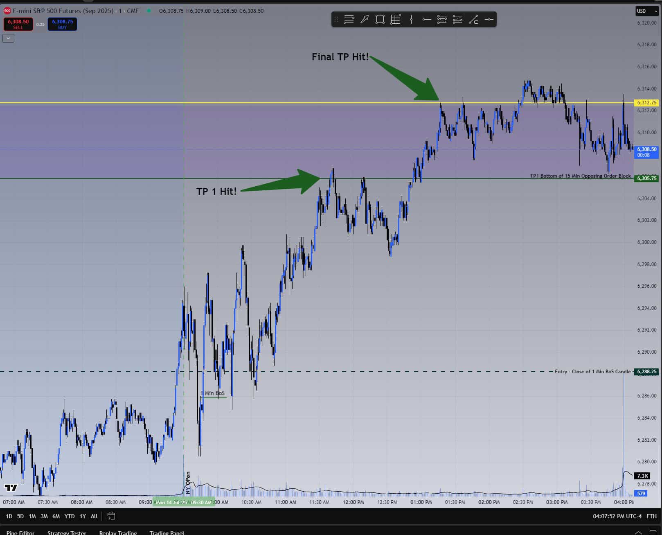Viewport: 662px width, 535px height.
Task: Click the CME exchange label
Action: [133, 11]
